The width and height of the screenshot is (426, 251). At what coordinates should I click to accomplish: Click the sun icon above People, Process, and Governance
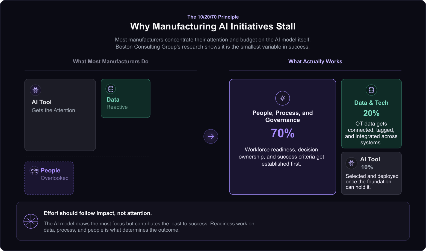click(x=283, y=98)
